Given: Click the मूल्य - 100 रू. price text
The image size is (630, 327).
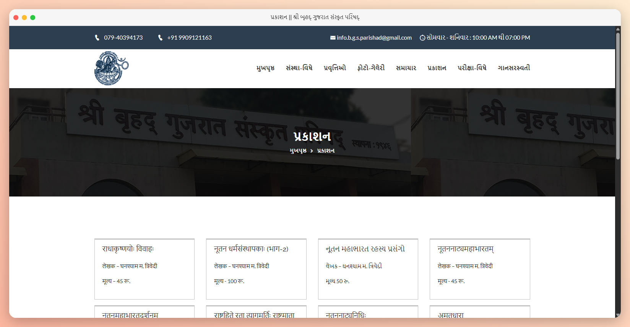Looking at the screenshot, I should 229,281.
